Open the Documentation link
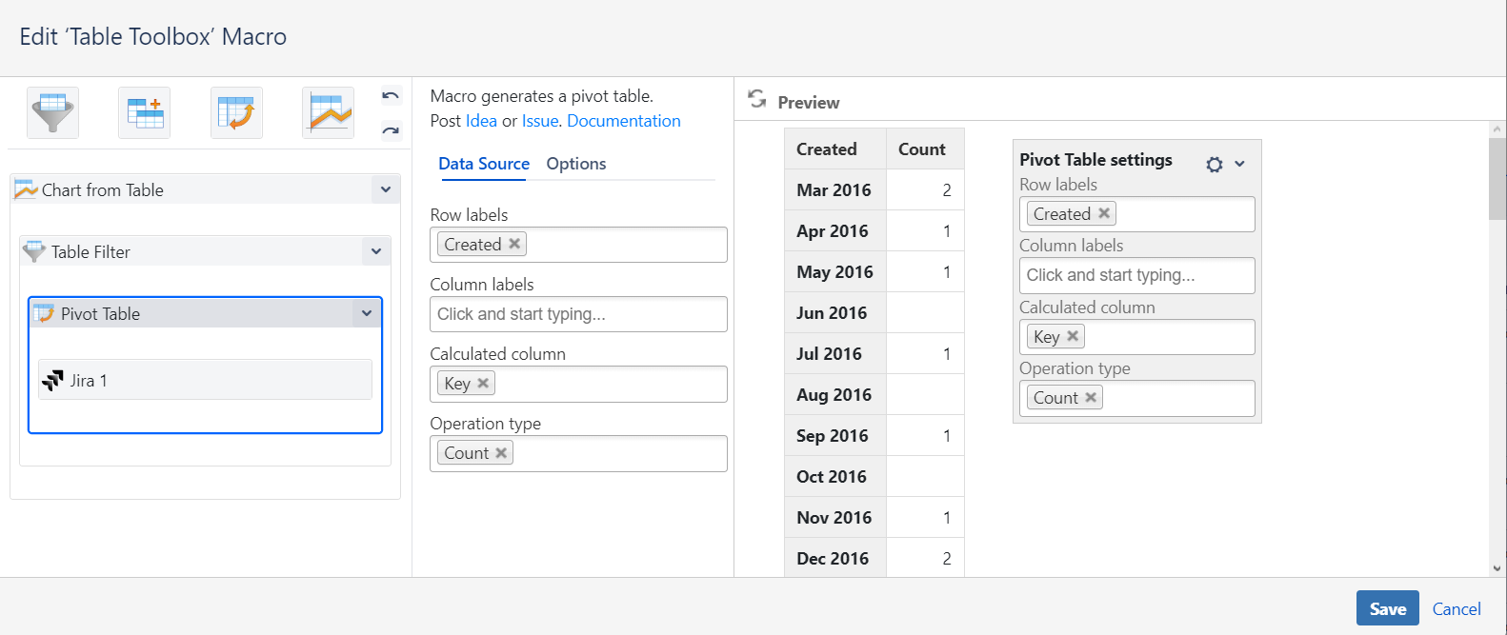This screenshot has height=635, width=1507. pos(624,121)
